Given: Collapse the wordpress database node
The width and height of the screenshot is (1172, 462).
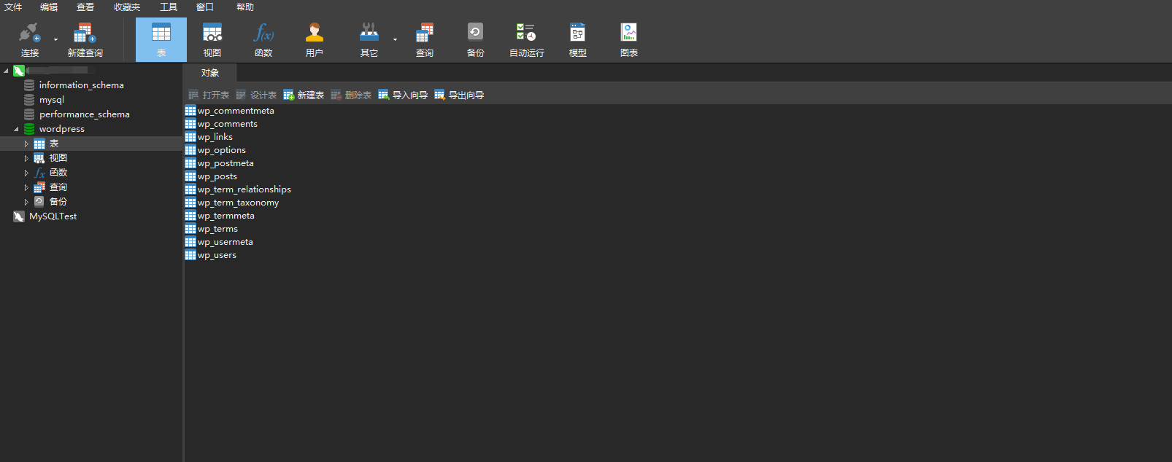Looking at the screenshot, I should (16, 129).
